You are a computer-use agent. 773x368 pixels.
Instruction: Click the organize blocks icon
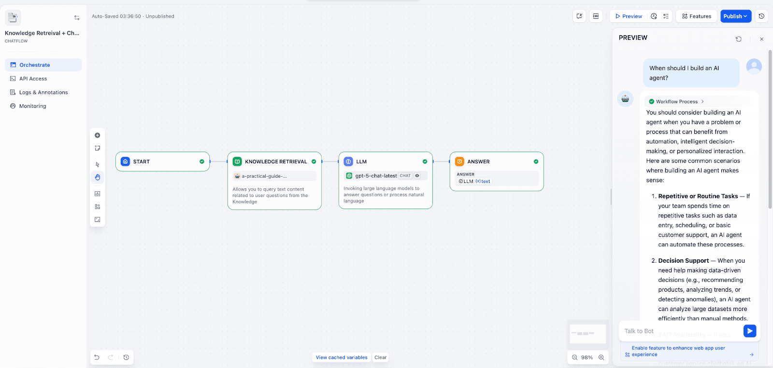97,207
